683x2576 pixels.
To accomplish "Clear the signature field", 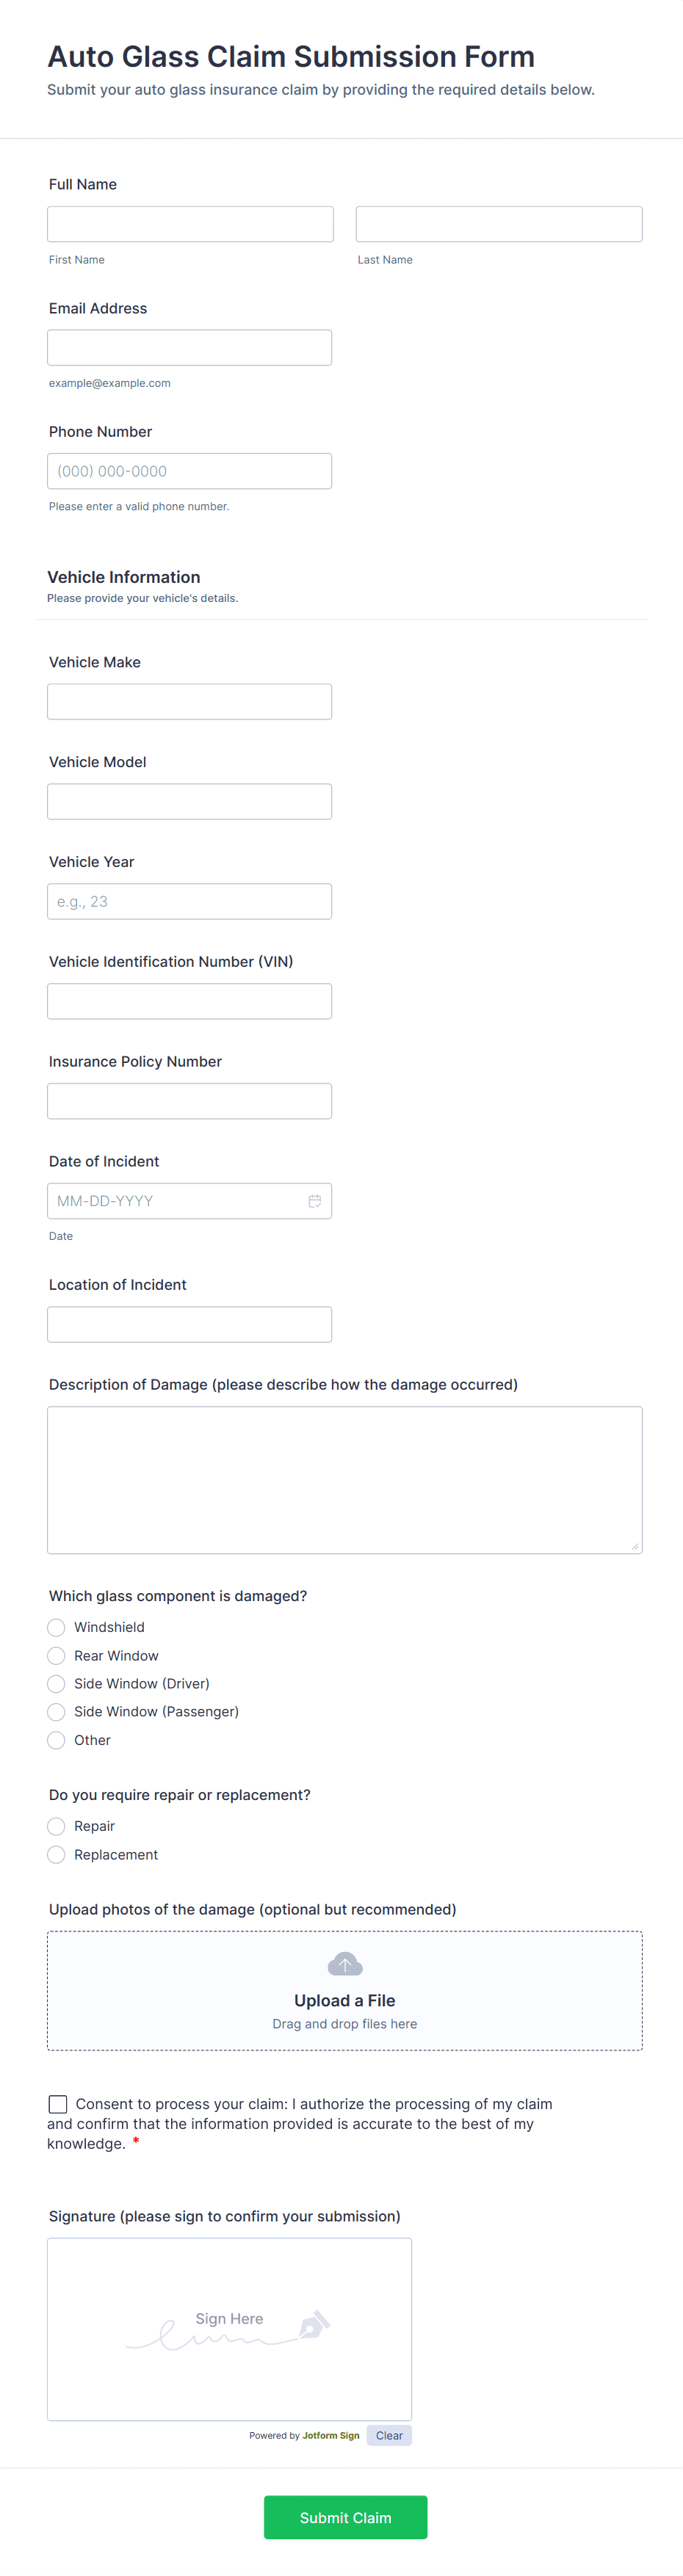I will (389, 2435).
